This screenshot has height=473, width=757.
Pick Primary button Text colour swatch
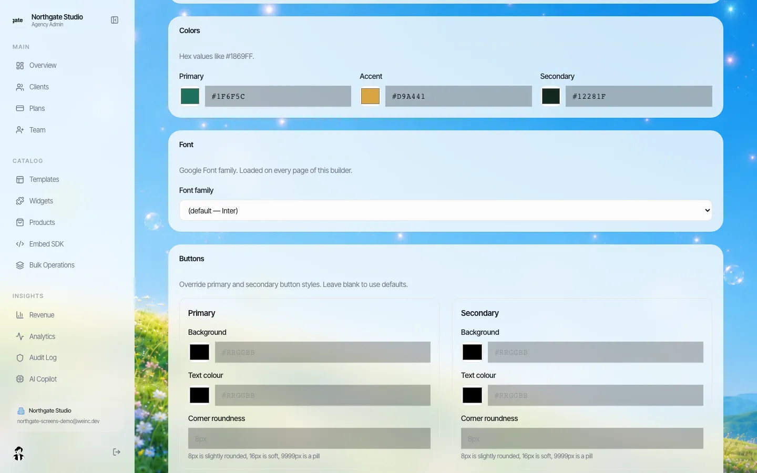(199, 395)
